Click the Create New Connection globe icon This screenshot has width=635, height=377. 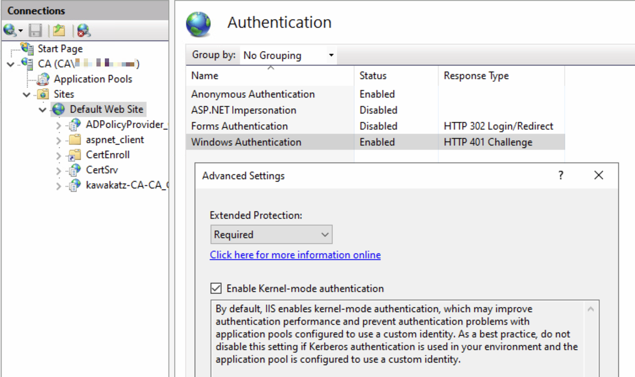(x=10, y=30)
